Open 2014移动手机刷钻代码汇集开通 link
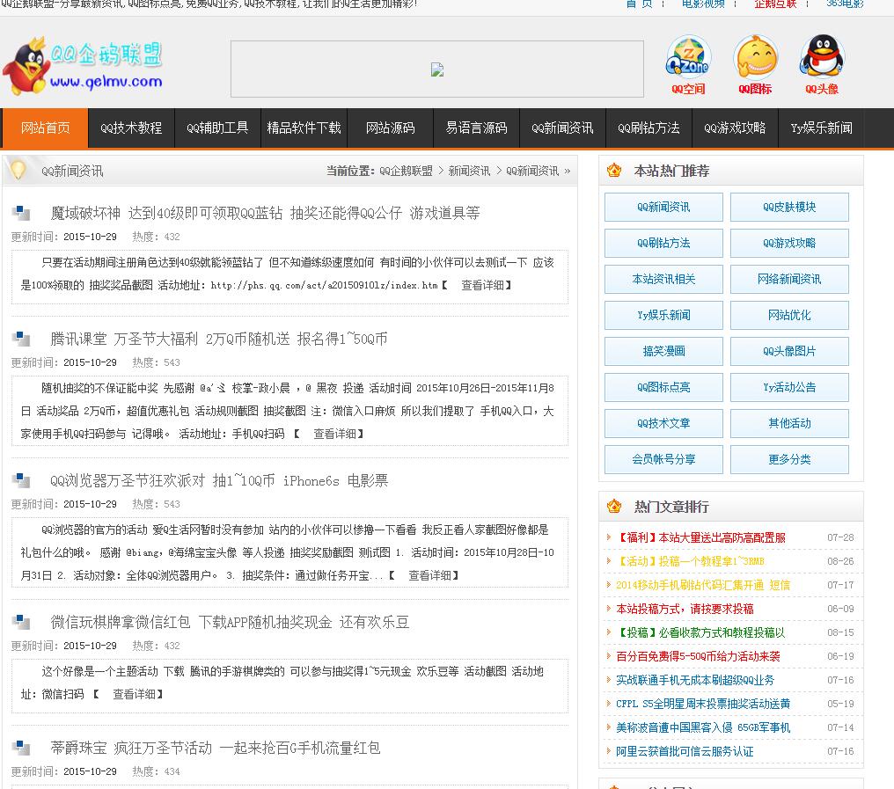 point(703,585)
